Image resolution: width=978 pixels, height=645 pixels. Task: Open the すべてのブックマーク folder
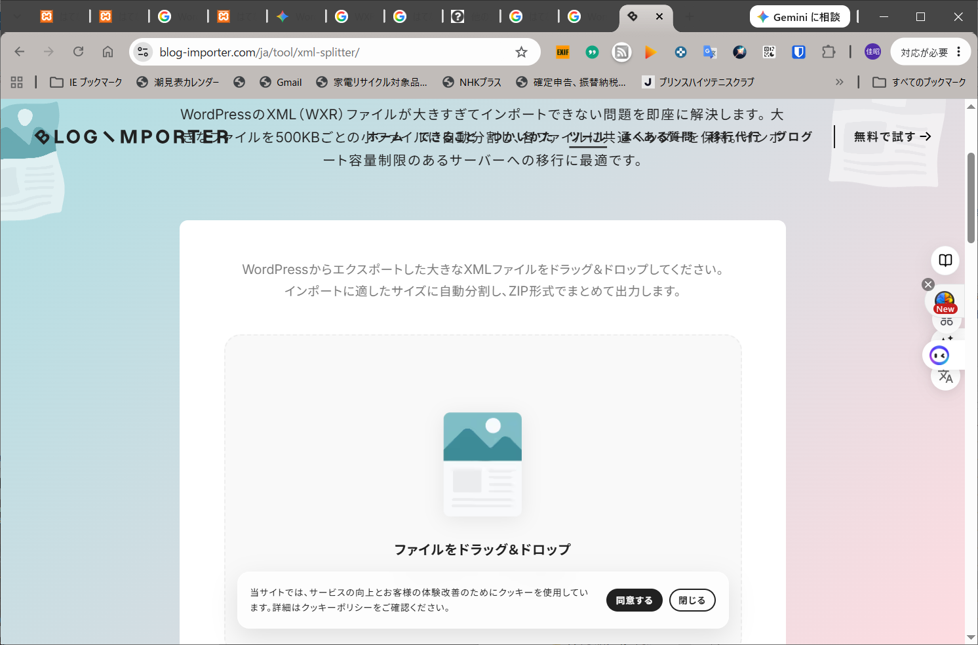pos(919,82)
